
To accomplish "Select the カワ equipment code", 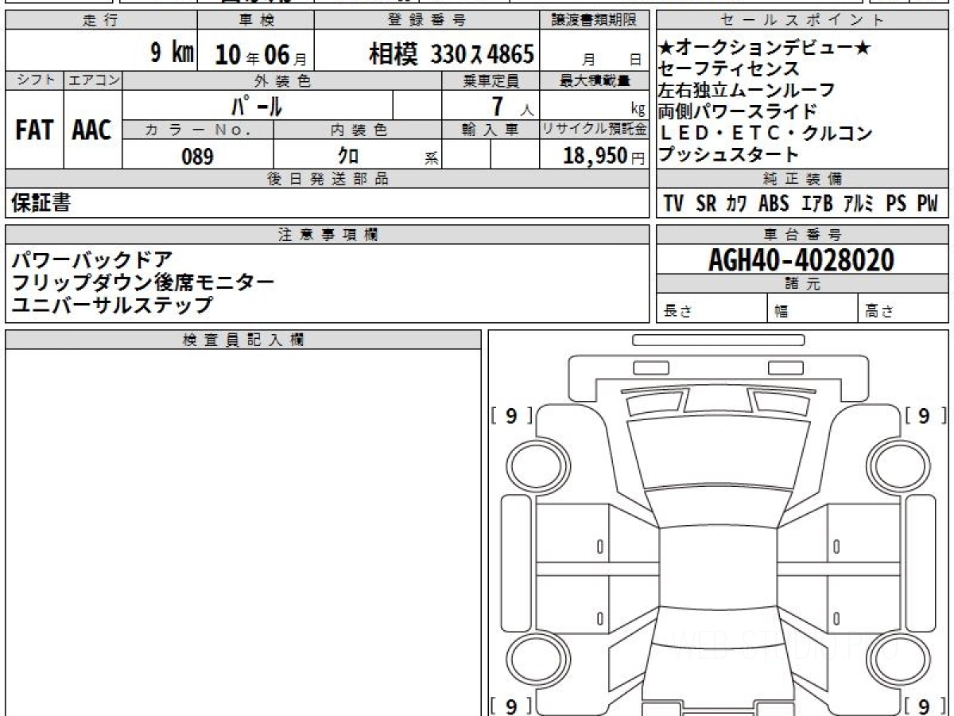I will tap(736, 204).
